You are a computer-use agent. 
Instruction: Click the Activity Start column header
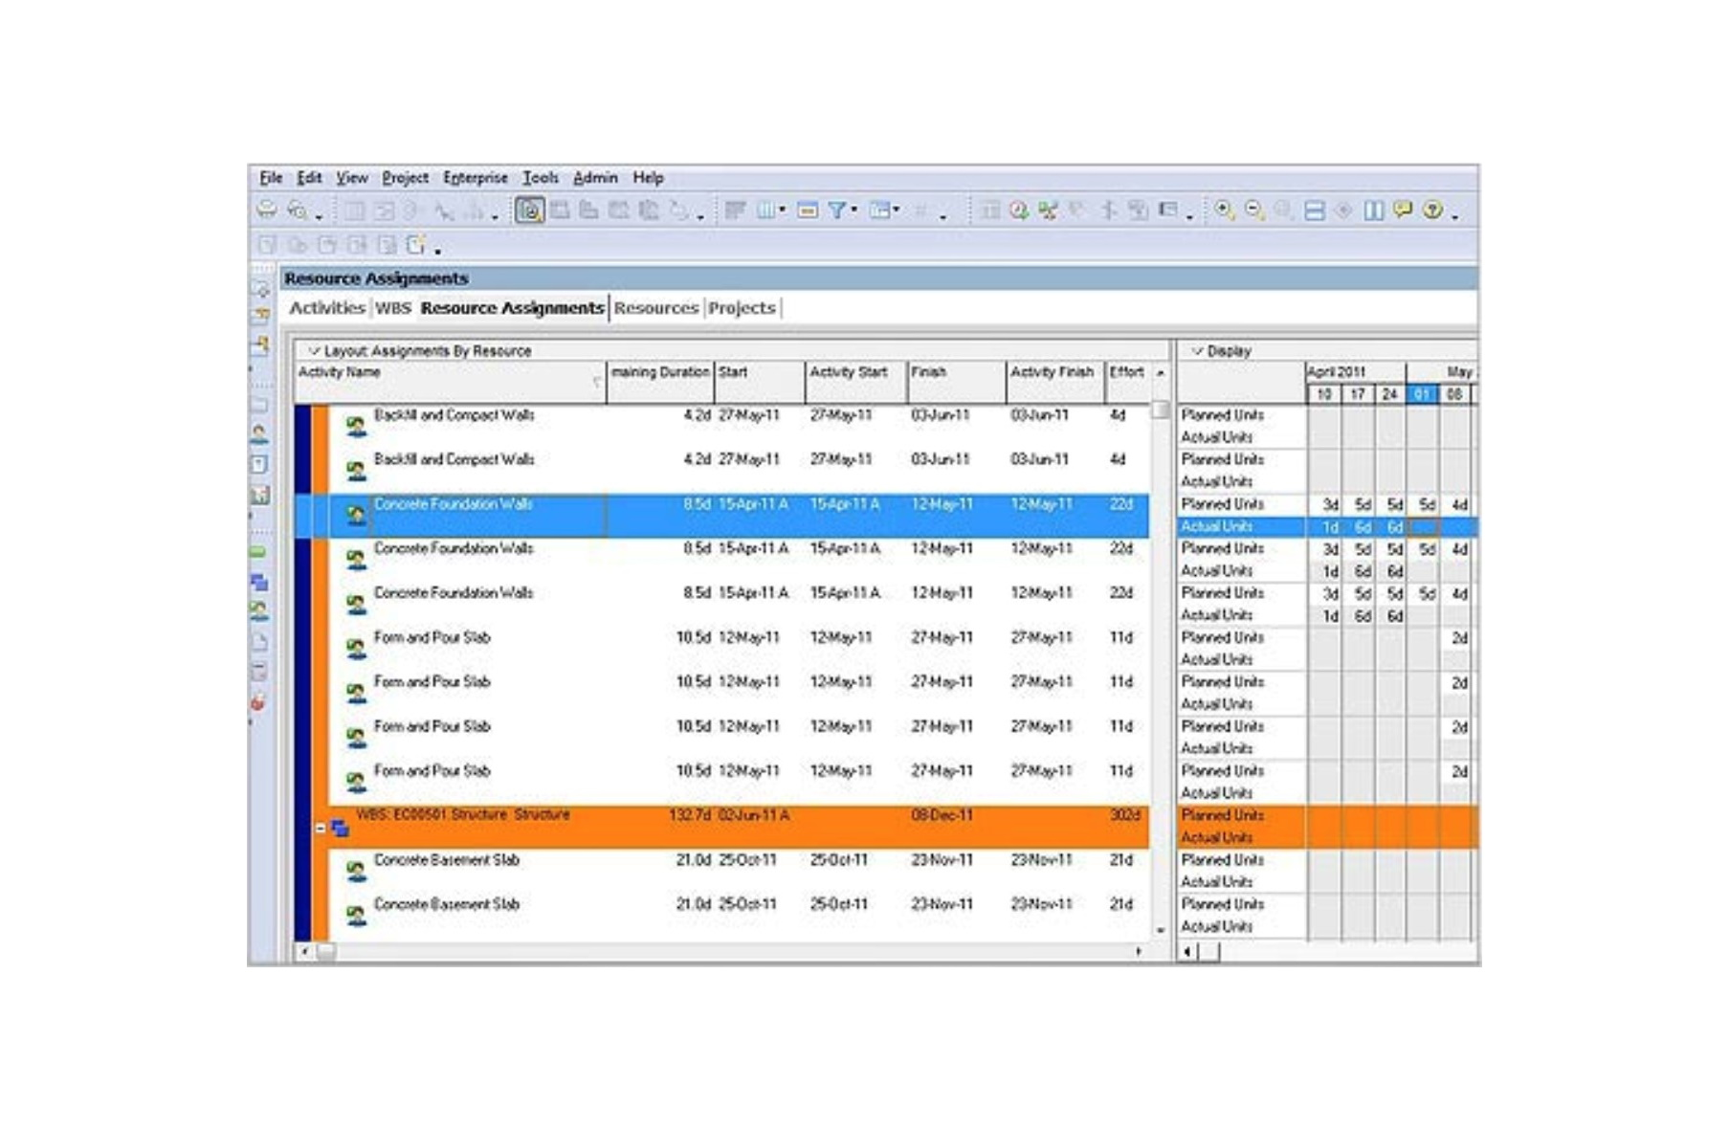point(856,382)
